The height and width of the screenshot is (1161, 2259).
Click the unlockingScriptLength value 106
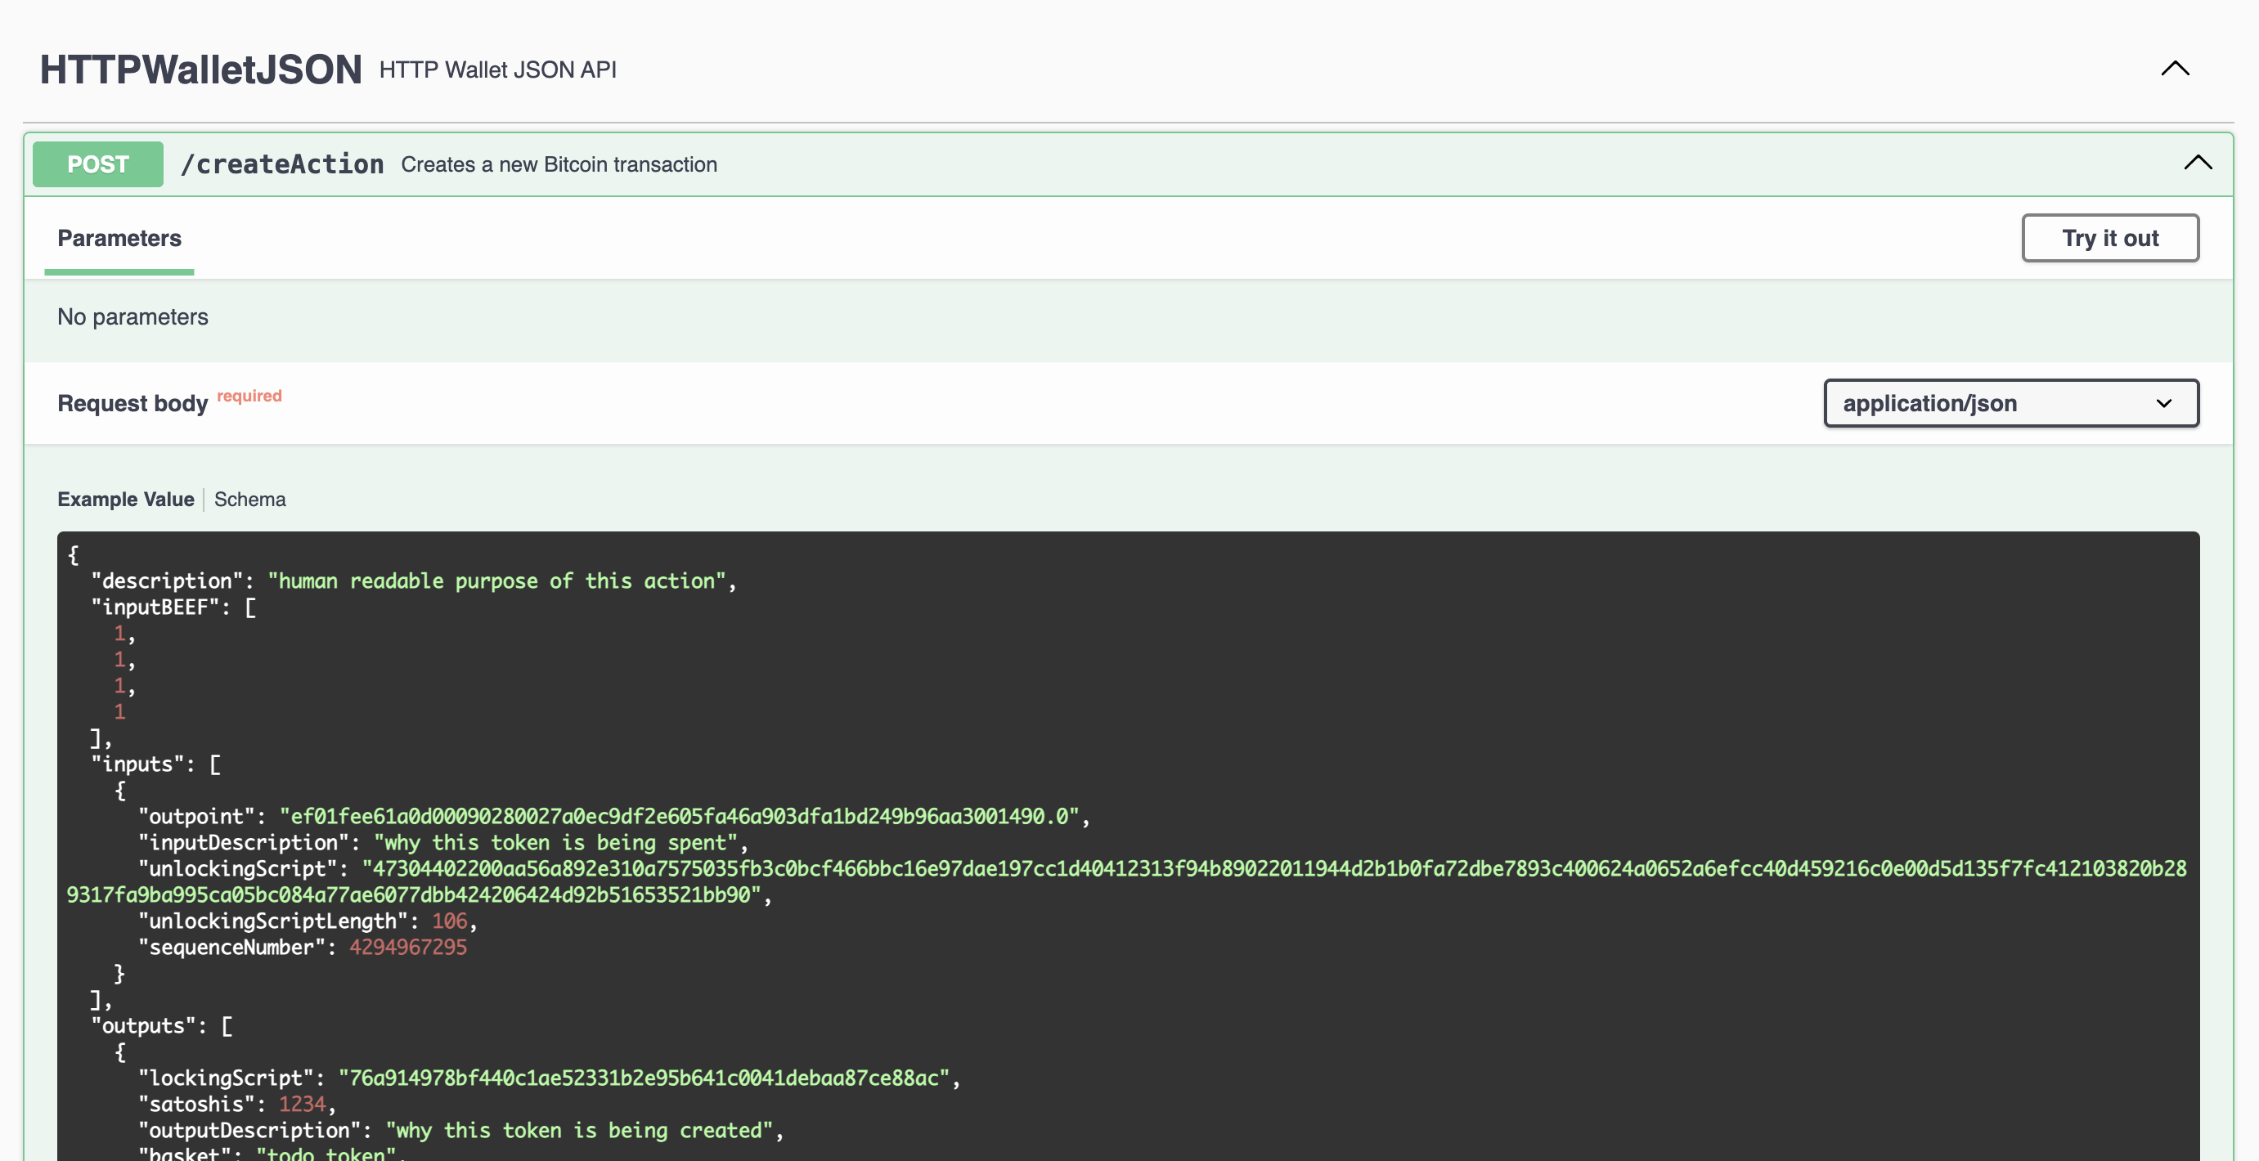[x=449, y=921]
